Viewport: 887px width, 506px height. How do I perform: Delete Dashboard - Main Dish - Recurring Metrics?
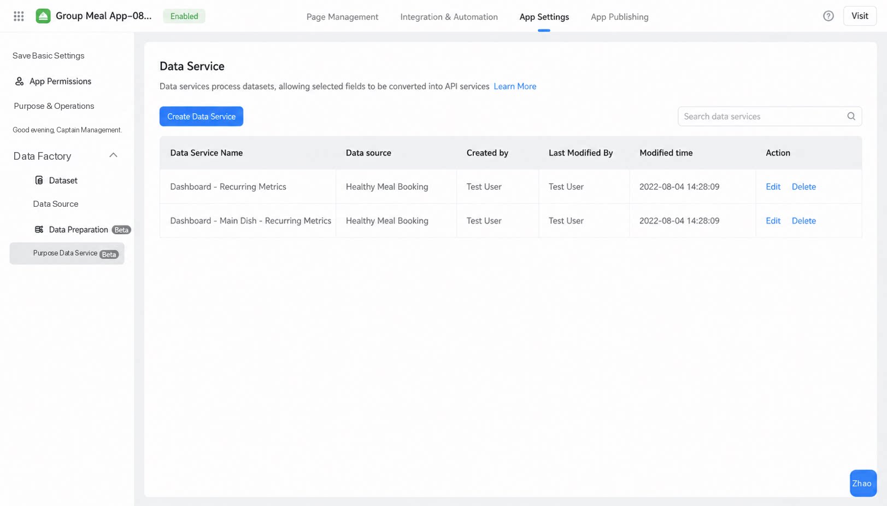[x=803, y=221]
